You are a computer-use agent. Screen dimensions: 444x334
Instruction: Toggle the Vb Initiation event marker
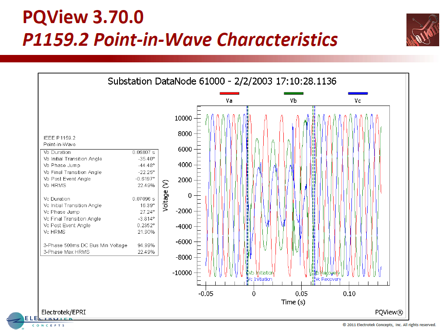[x=261, y=273]
